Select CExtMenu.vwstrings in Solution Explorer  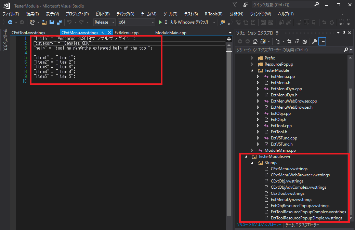[x=289, y=169]
